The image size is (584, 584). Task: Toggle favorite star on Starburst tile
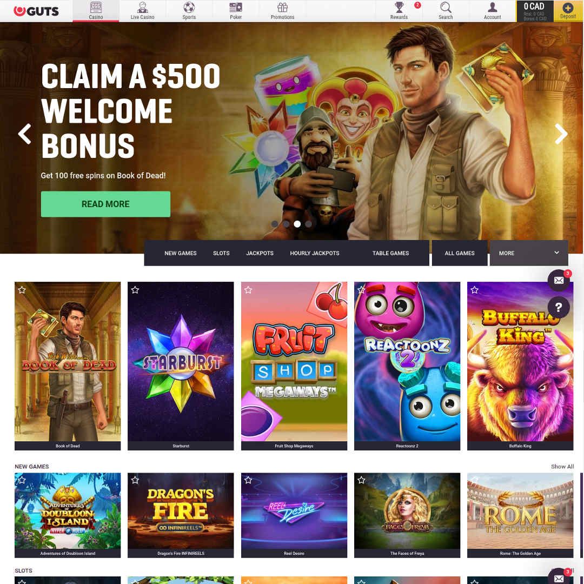(135, 290)
